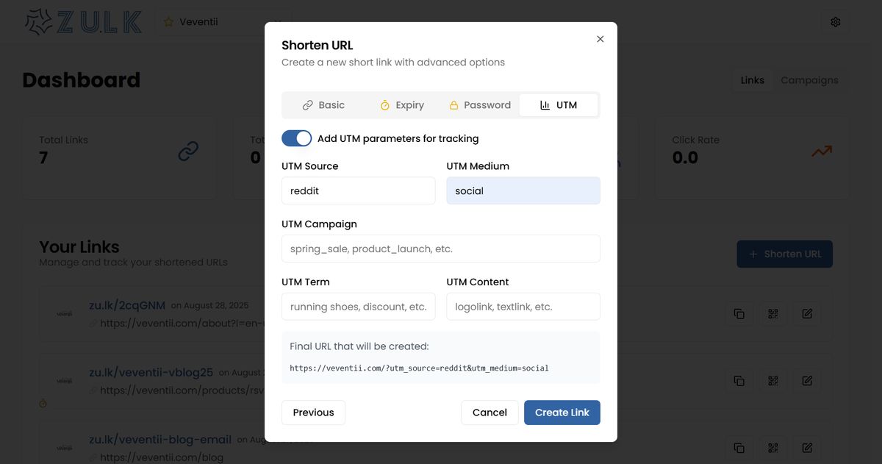882x464 pixels.
Task: Show QR code for zu.lk/2cqGNM
Action: 772,314
